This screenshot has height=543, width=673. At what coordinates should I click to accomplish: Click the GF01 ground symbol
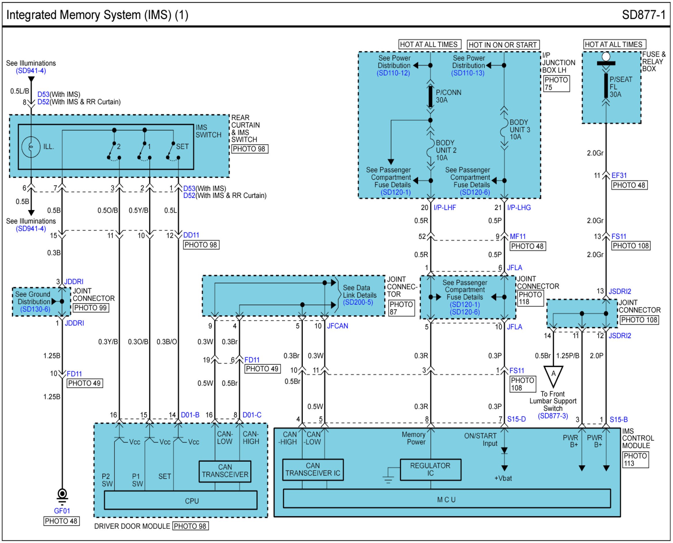[x=62, y=495]
